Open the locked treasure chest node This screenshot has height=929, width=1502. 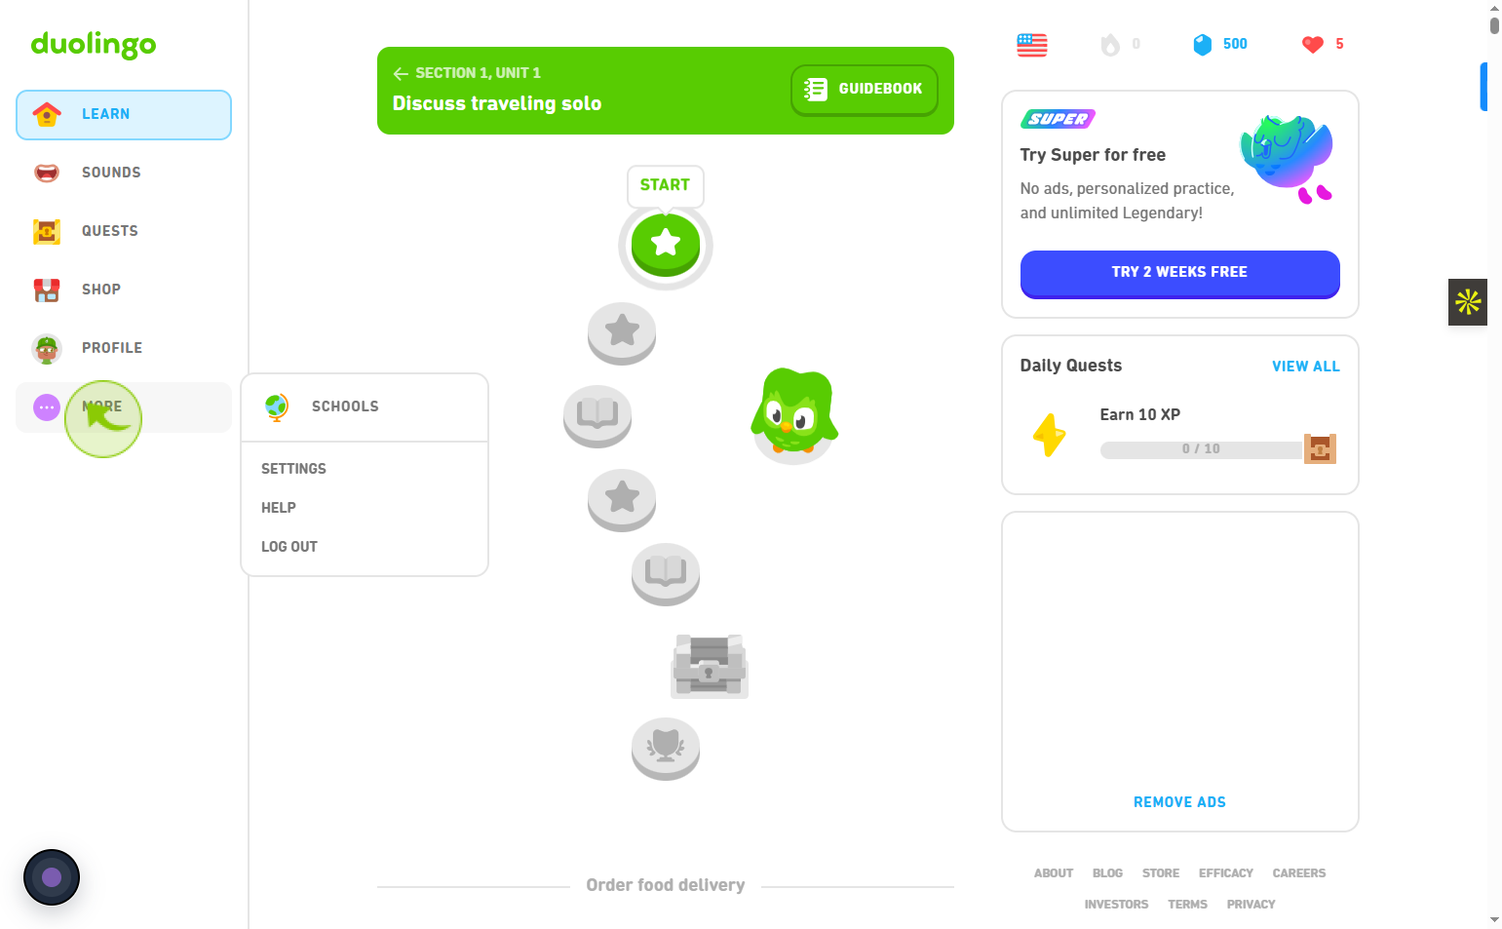[x=710, y=666]
